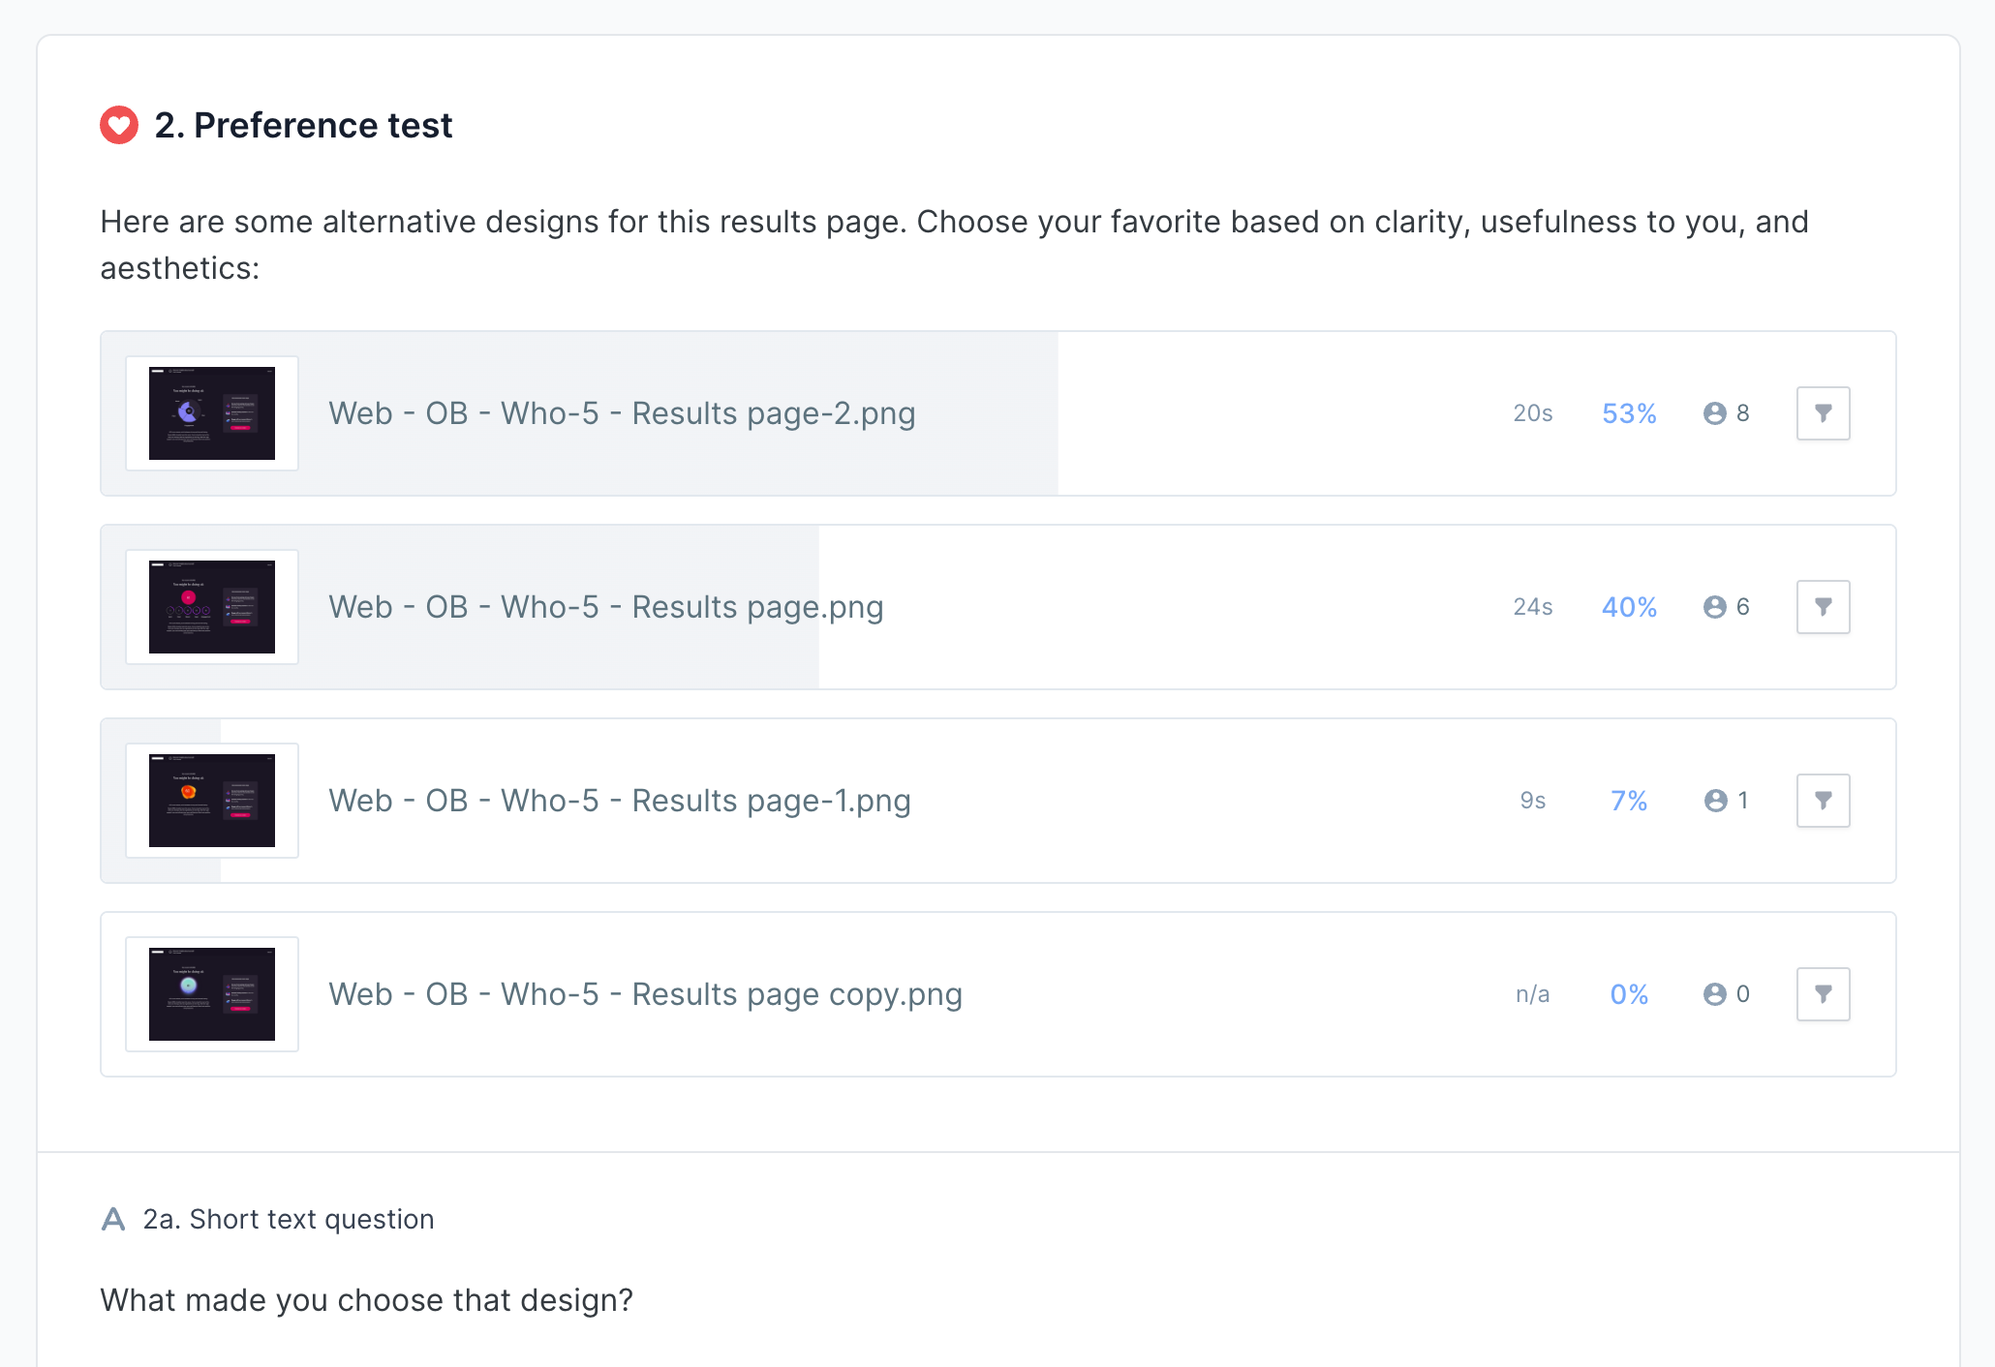The width and height of the screenshot is (1995, 1367).
Task: Click the 20s average time value
Action: pos(1533,413)
